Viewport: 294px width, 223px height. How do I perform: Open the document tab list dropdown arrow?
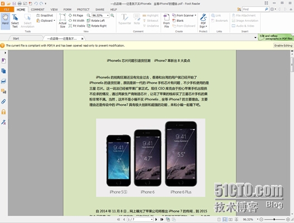(255, 37)
